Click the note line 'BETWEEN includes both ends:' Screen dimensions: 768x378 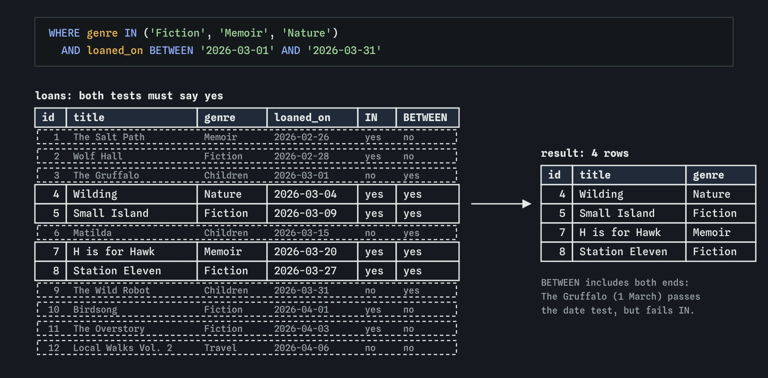[x=615, y=283]
